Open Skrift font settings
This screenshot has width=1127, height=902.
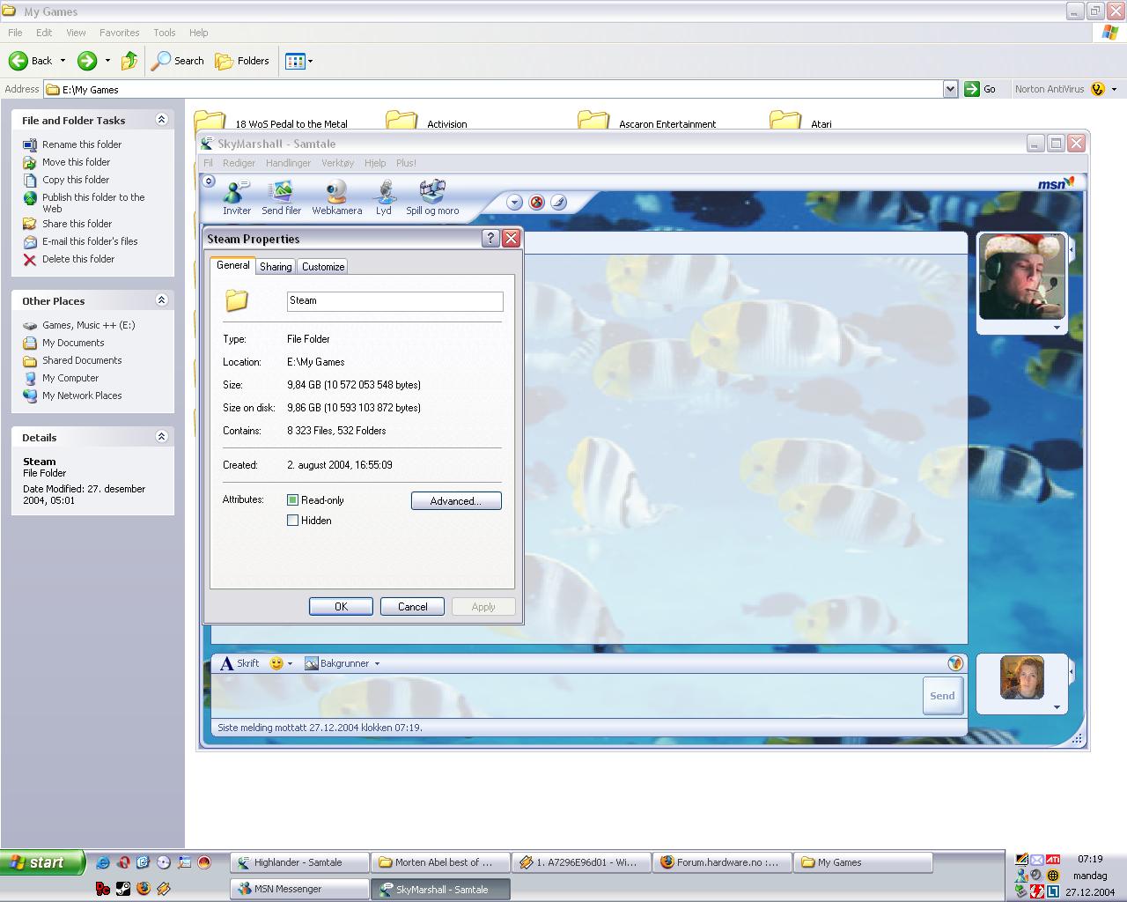[239, 663]
